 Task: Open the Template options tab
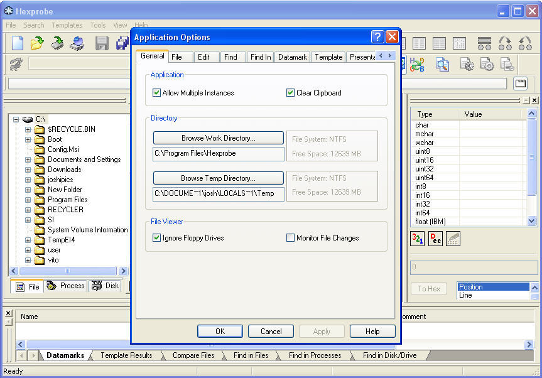(x=328, y=57)
